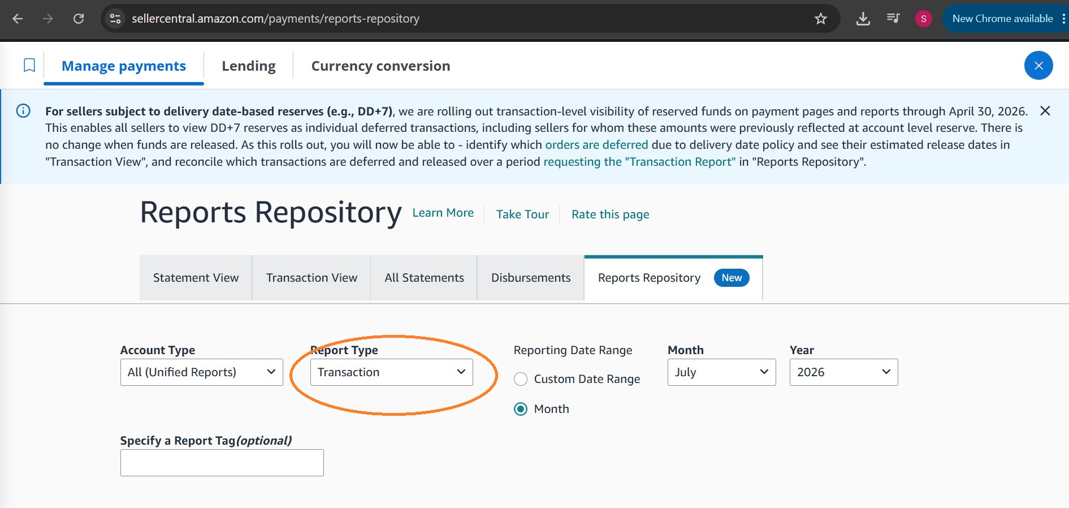Click the Rate this page link
Viewport: 1069px width, 508px height.
point(610,214)
